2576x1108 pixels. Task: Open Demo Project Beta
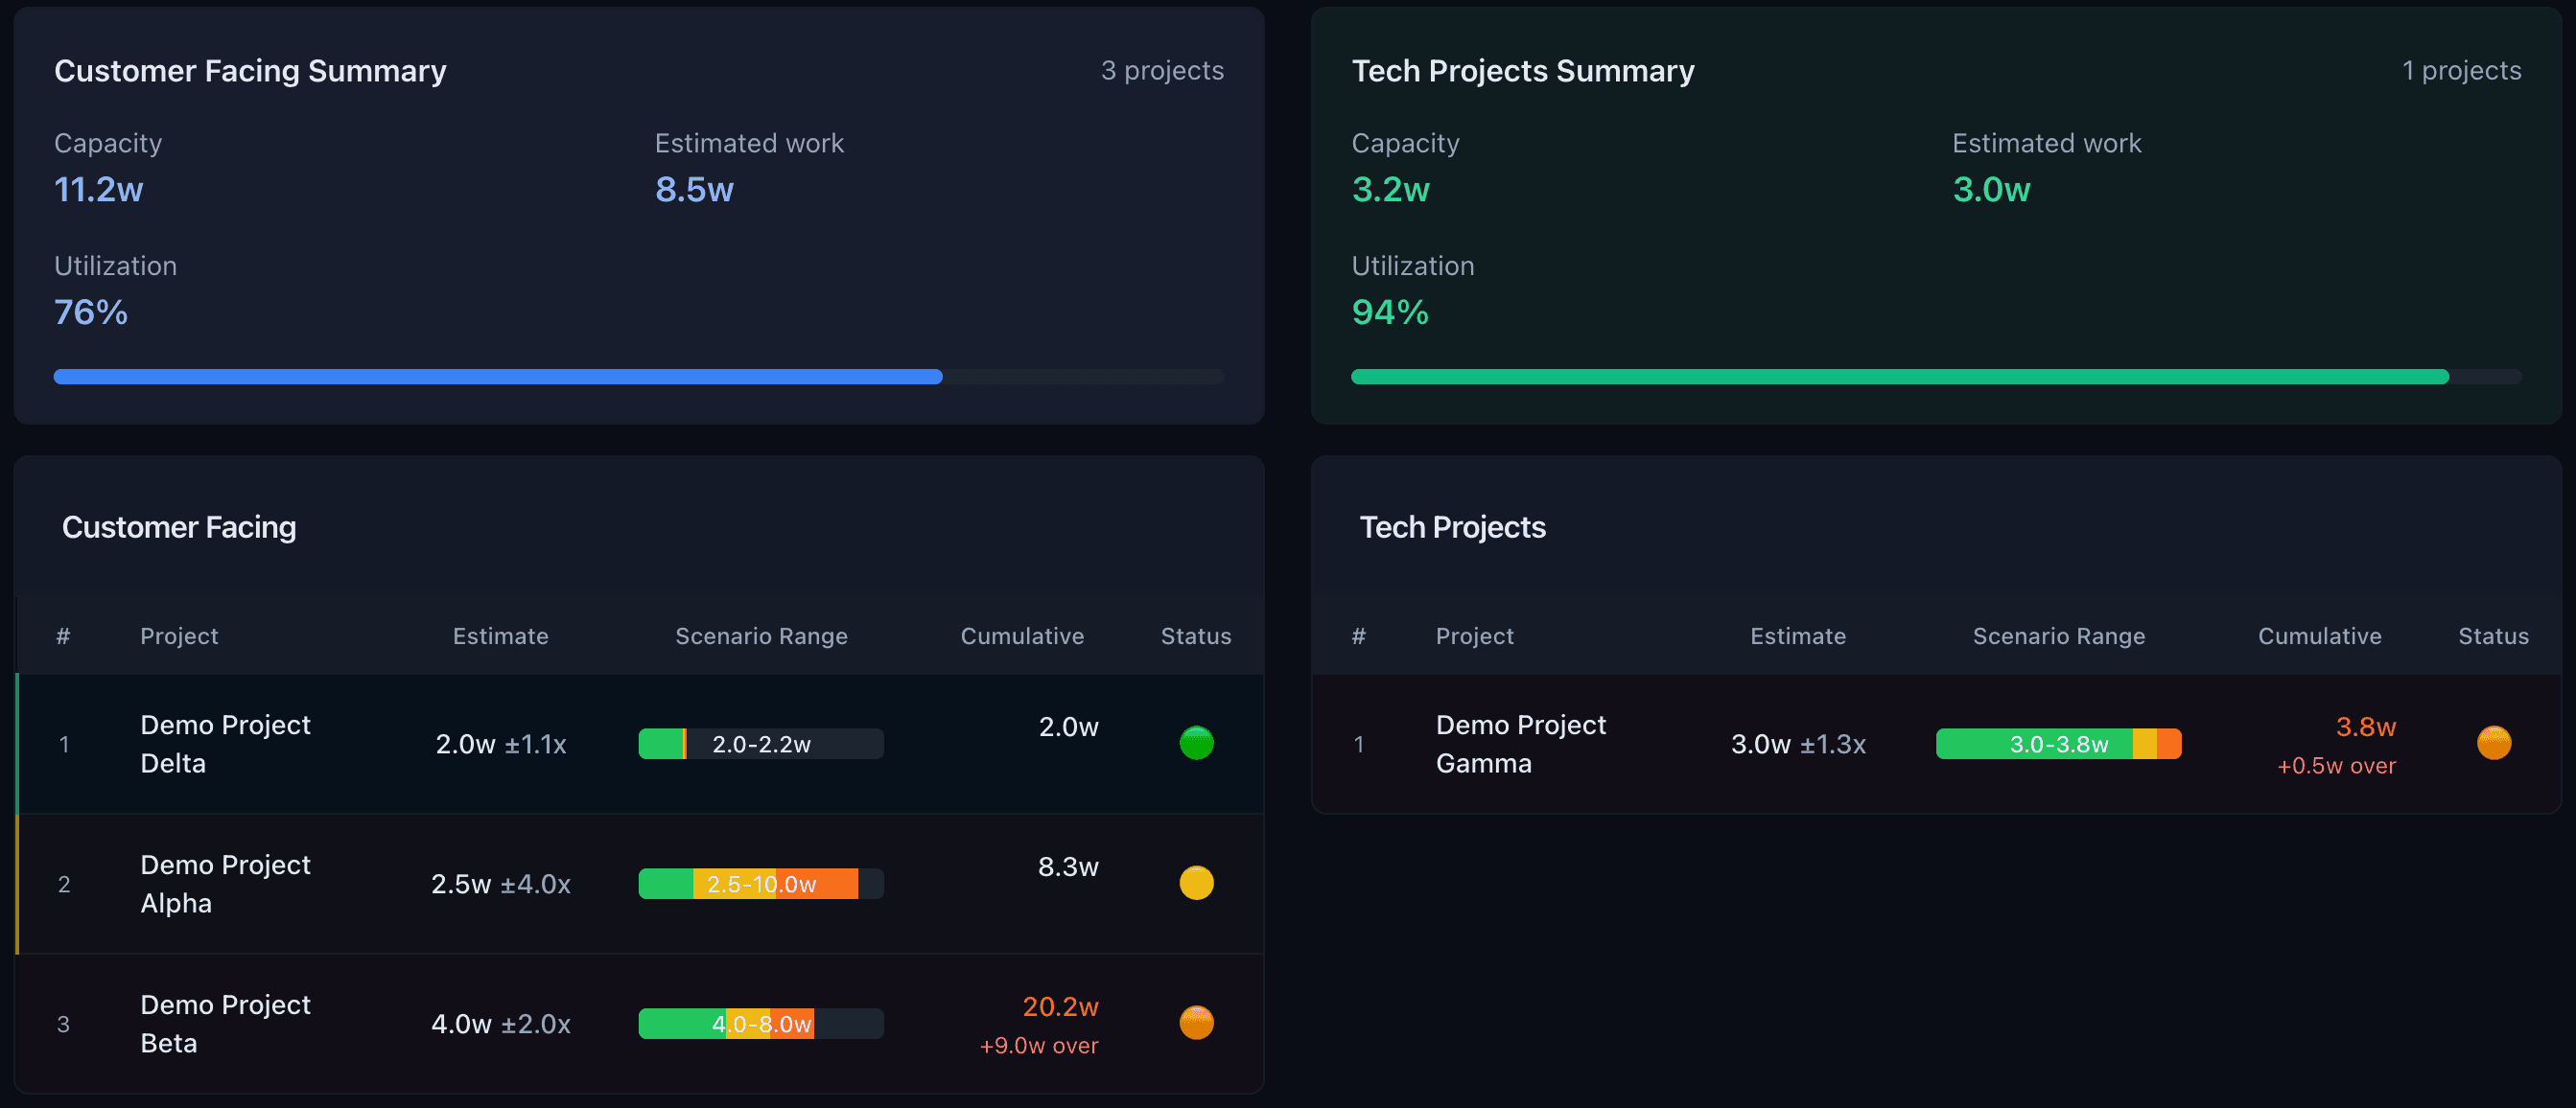pyautogui.click(x=226, y=1023)
